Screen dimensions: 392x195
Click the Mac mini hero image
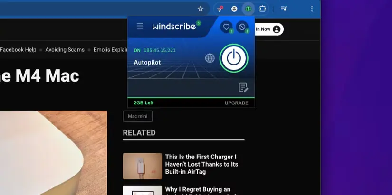(53, 153)
